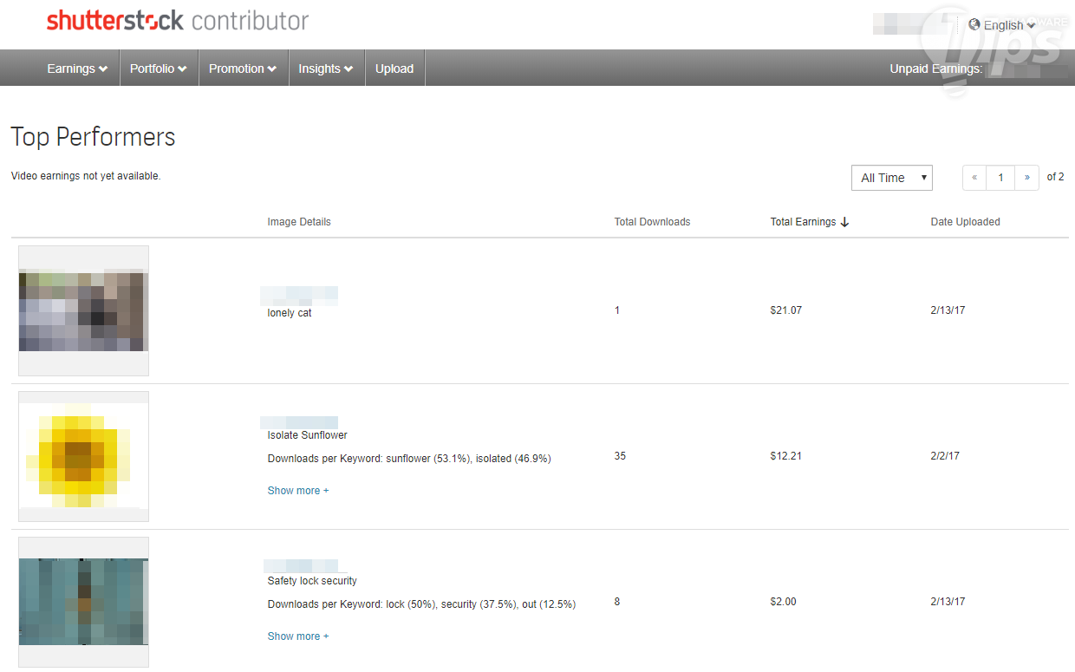Screen dimensions: 1075x672
Task: Sort by Total Downloads column header
Action: 652,222
